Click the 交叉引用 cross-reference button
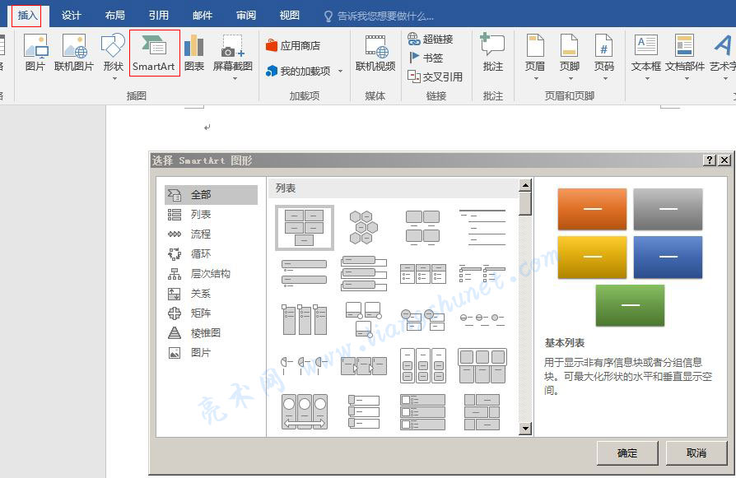 (x=436, y=77)
